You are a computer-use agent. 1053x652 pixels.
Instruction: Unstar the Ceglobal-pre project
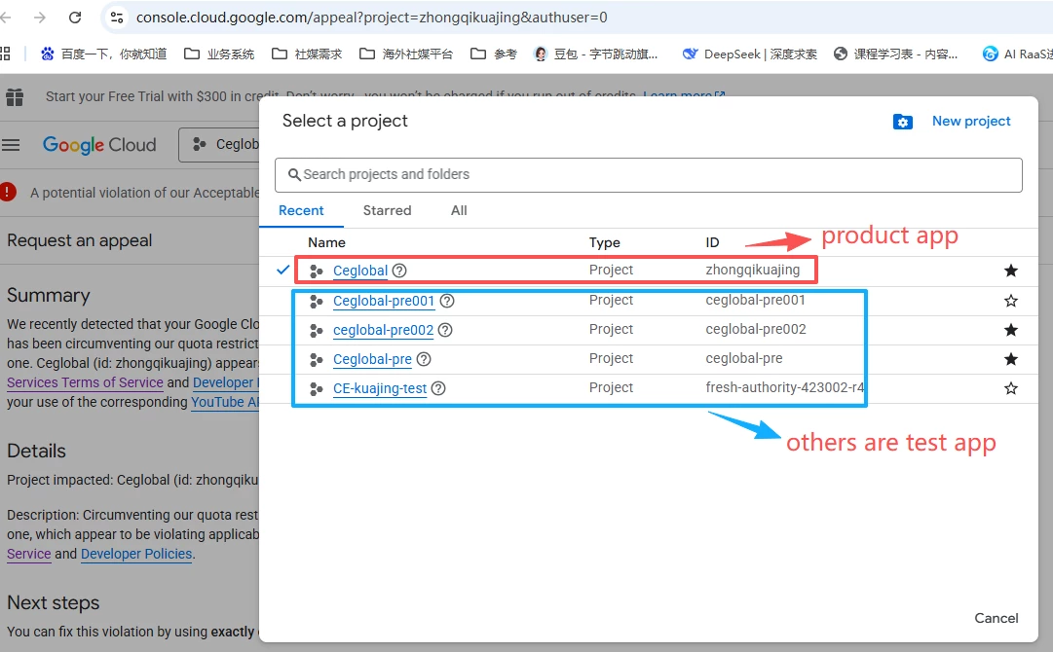coord(1010,359)
